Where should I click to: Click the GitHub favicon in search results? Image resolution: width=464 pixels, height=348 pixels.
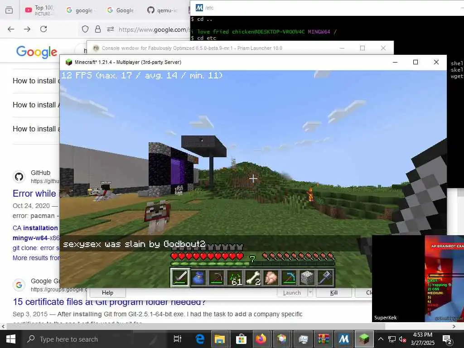(x=19, y=177)
